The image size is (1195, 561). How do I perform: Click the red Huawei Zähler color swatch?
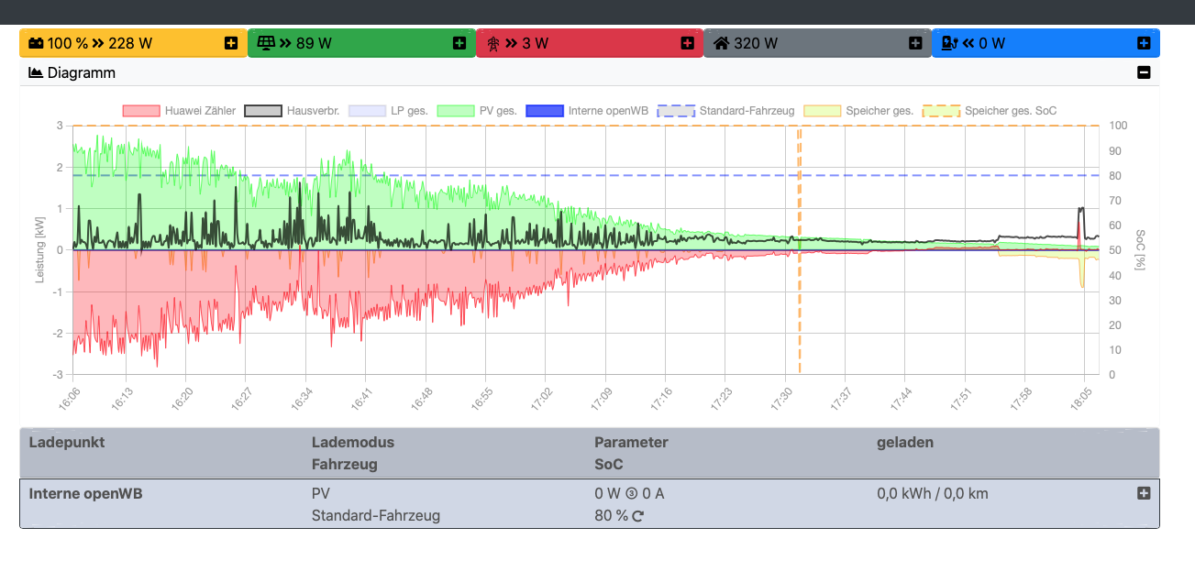(x=141, y=111)
